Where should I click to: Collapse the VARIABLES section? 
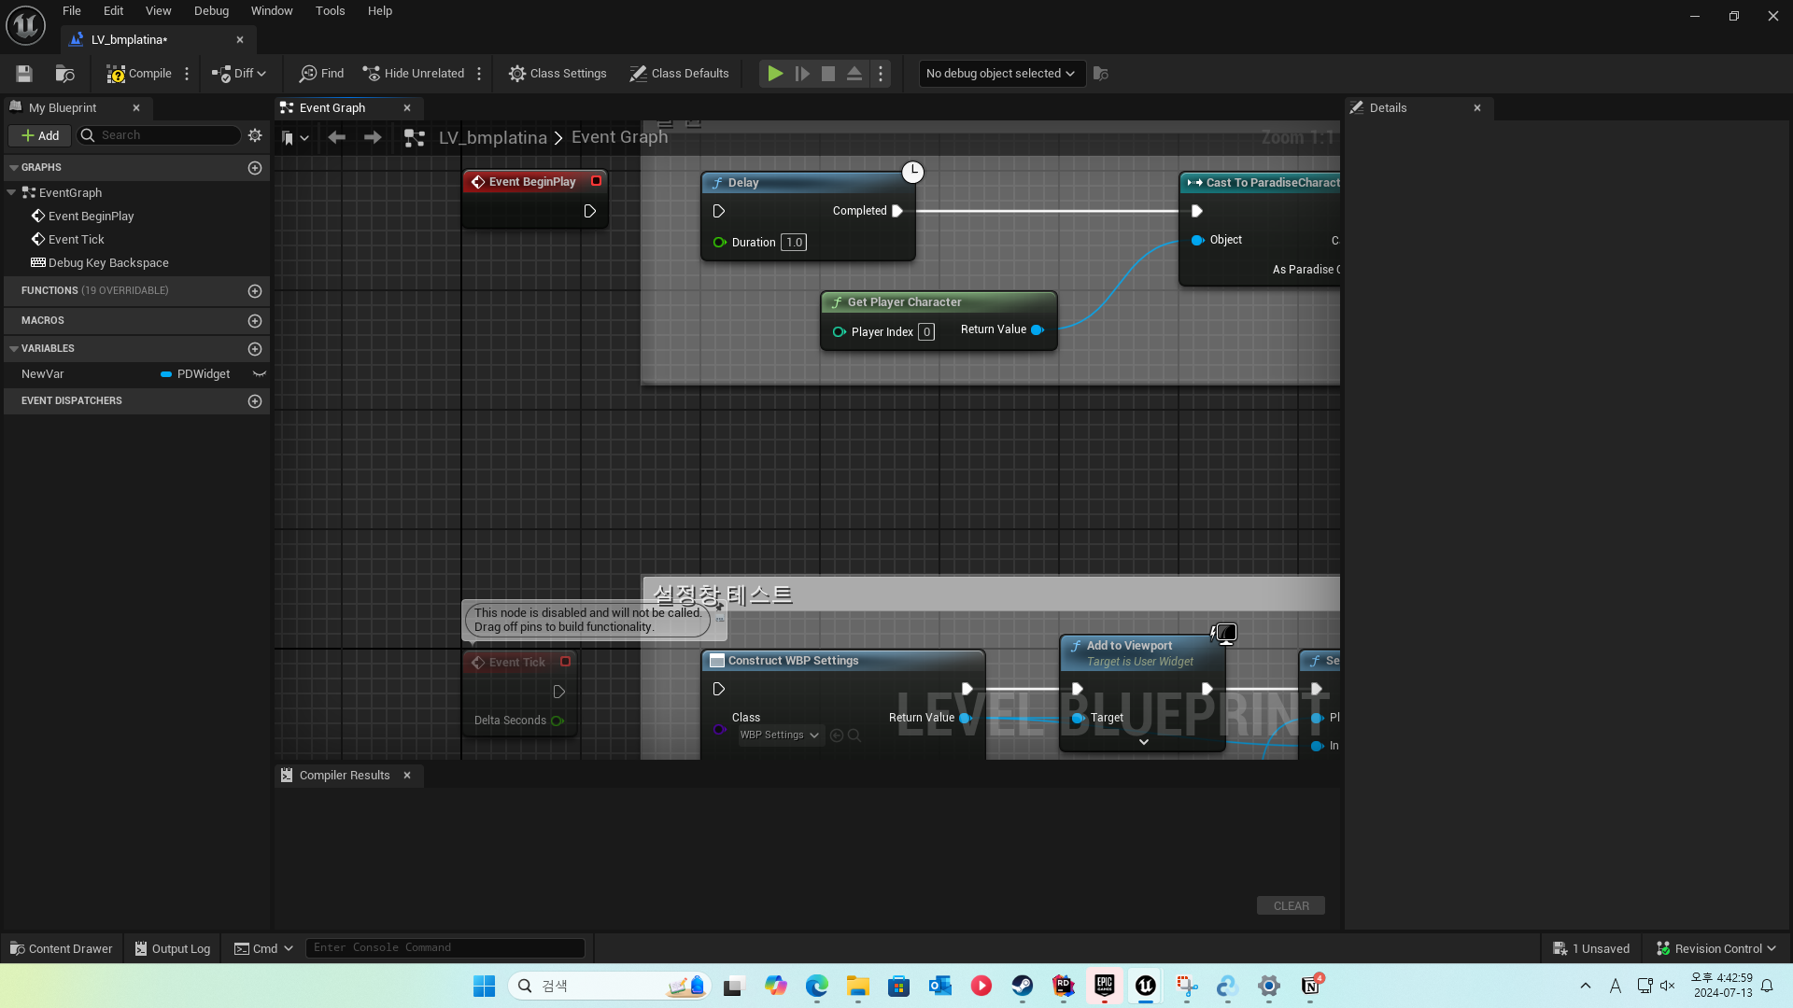click(x=14, y=349)
